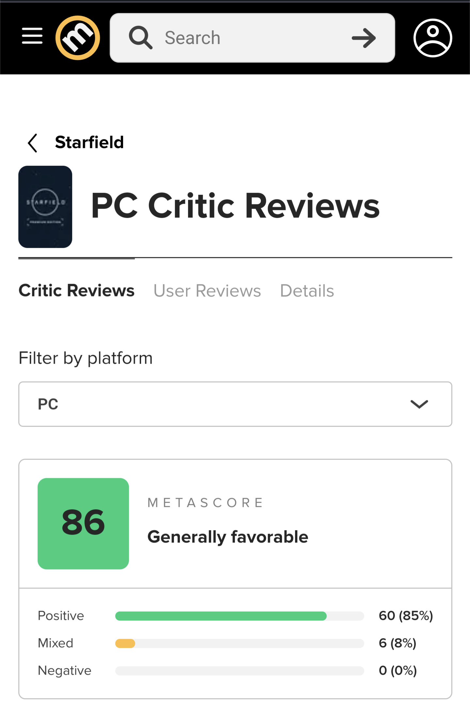This screenshot has width=470, height=708.
Task: Go back using the left chevron
Action: pyautogui.click(x=32, y=143)
